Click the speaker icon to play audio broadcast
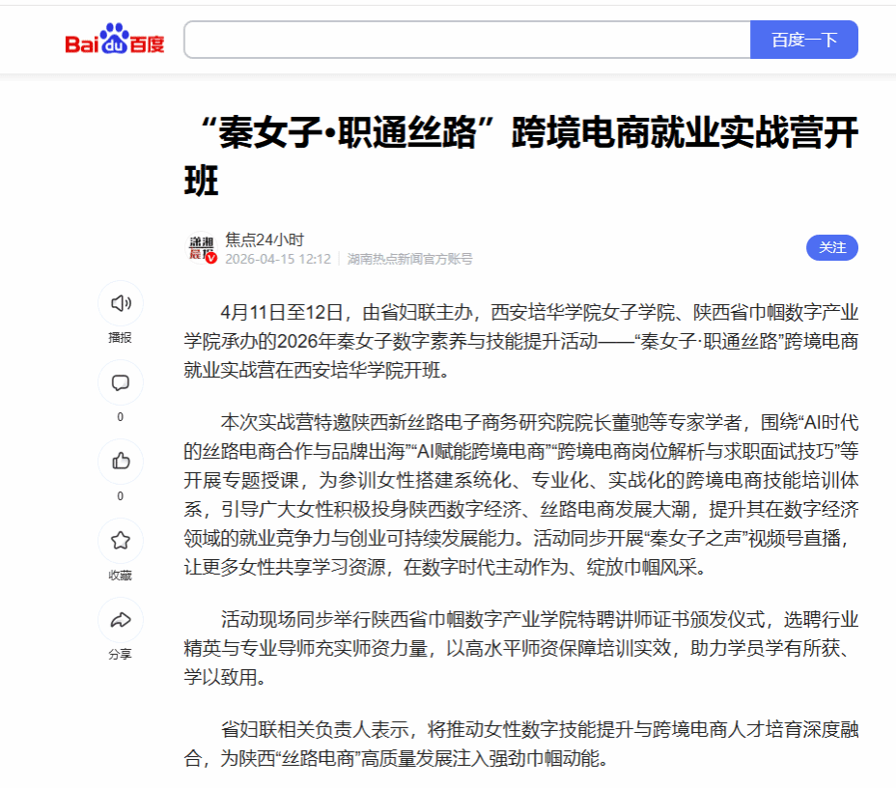This screenshot has height=788, width=896. [121, 303]
